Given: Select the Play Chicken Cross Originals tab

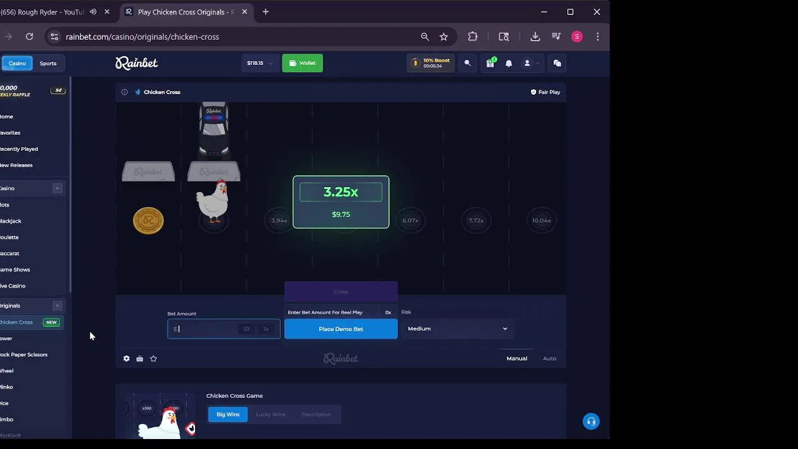Looking at the screenshot, I should 186,12.
